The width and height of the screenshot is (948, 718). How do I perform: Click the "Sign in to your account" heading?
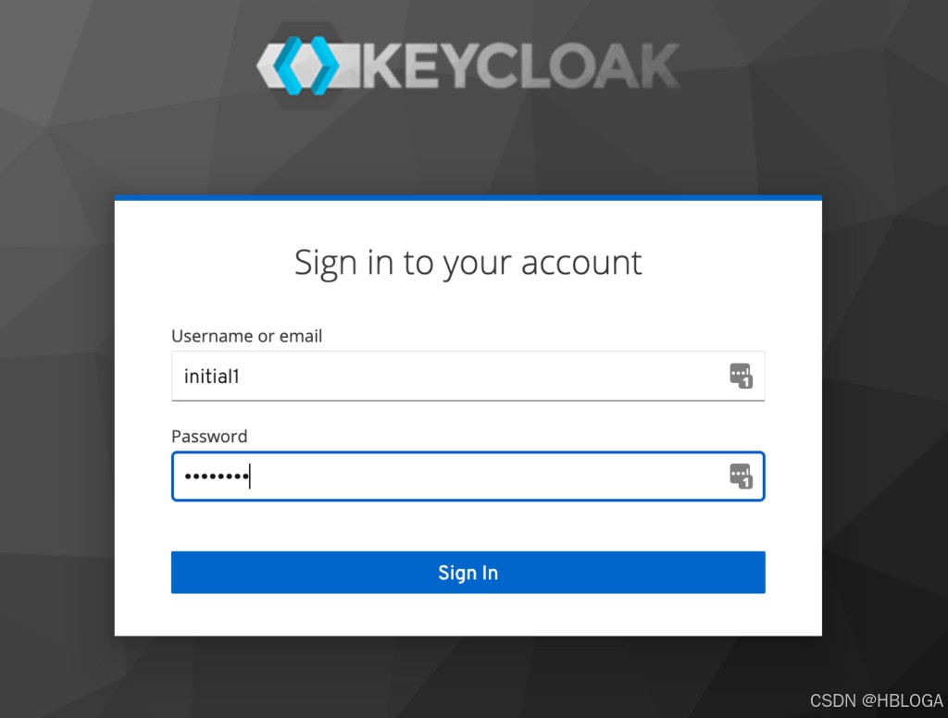(468, 262)
